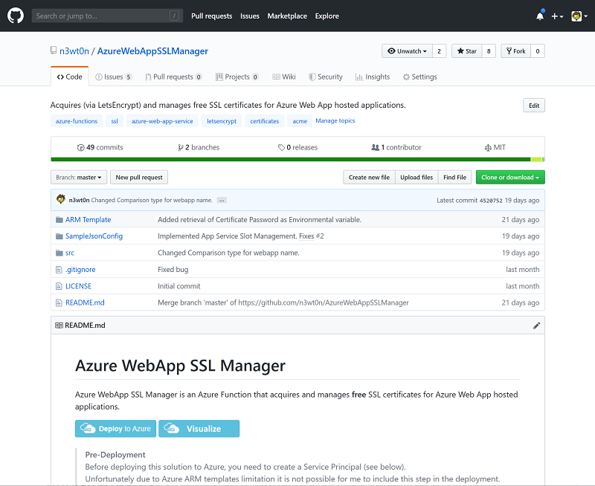Open the GitHub home logo
Image resolution: width=595 pixels, height=486 pixels.
[x=16, y=16]
